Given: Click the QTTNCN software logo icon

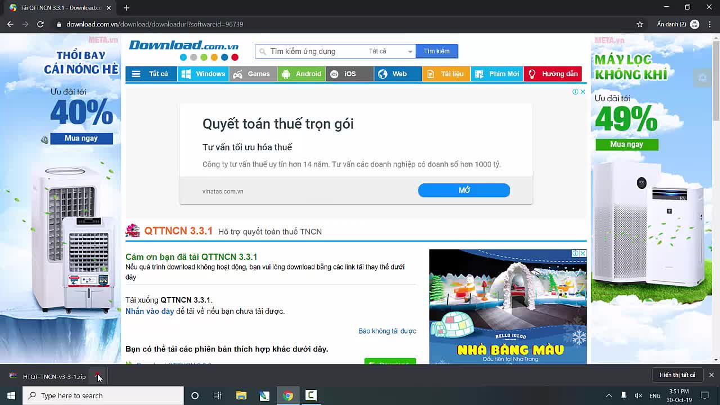Looking at the screenshot, I should tap(133, 231).
